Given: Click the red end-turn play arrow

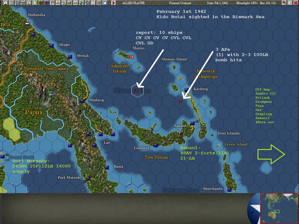Looking at the screenshot, I should (x=114, y=3).
